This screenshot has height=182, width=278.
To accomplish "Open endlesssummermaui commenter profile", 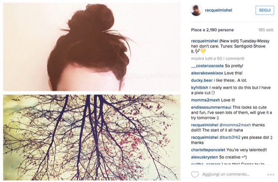I will tap(211, 108).
